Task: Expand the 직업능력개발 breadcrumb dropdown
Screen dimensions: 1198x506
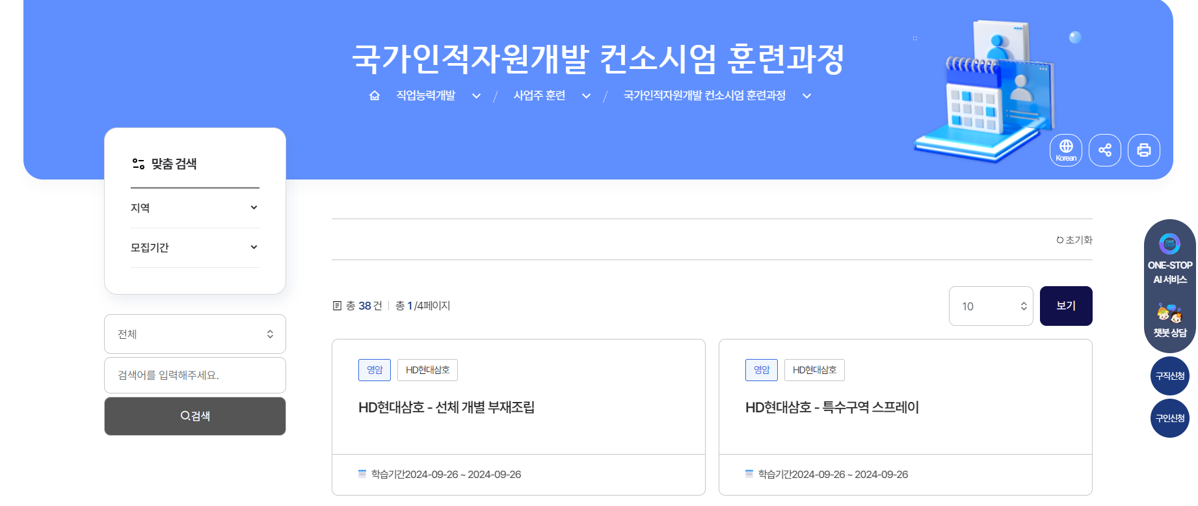Action: point(476,96)
